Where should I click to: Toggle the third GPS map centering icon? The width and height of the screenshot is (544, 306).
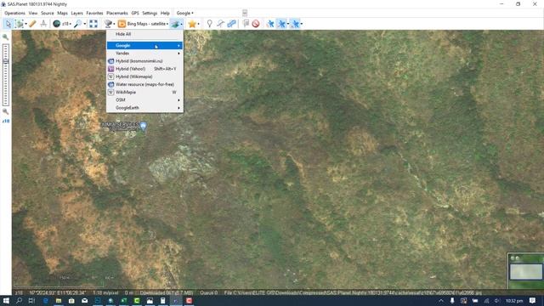[295, 24]
